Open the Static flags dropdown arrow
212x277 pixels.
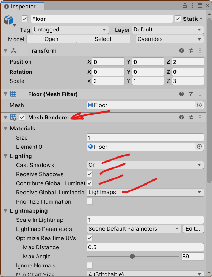[x=201, y=19]
